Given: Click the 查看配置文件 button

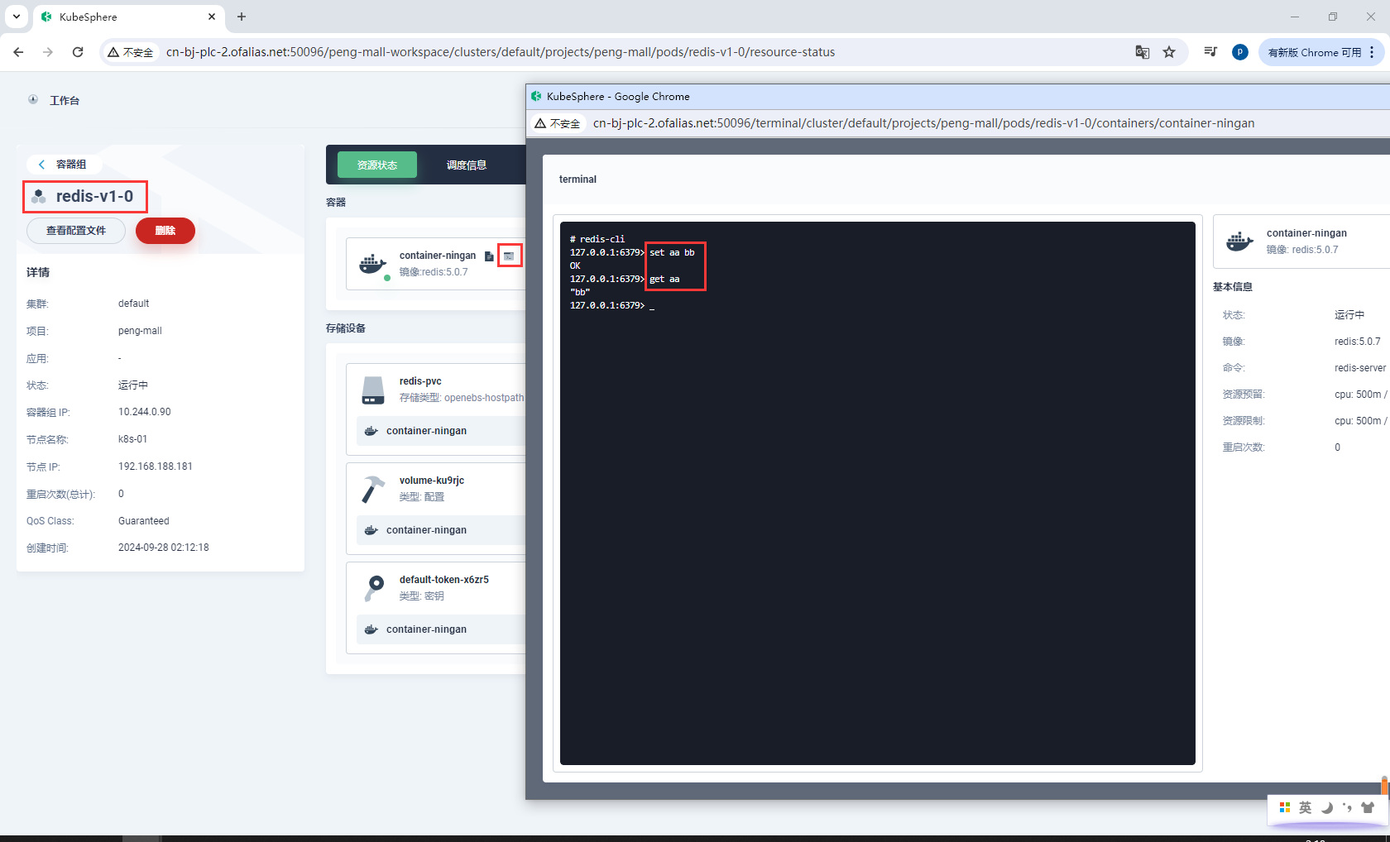Looking at the screenshot, I should point(76,231).
